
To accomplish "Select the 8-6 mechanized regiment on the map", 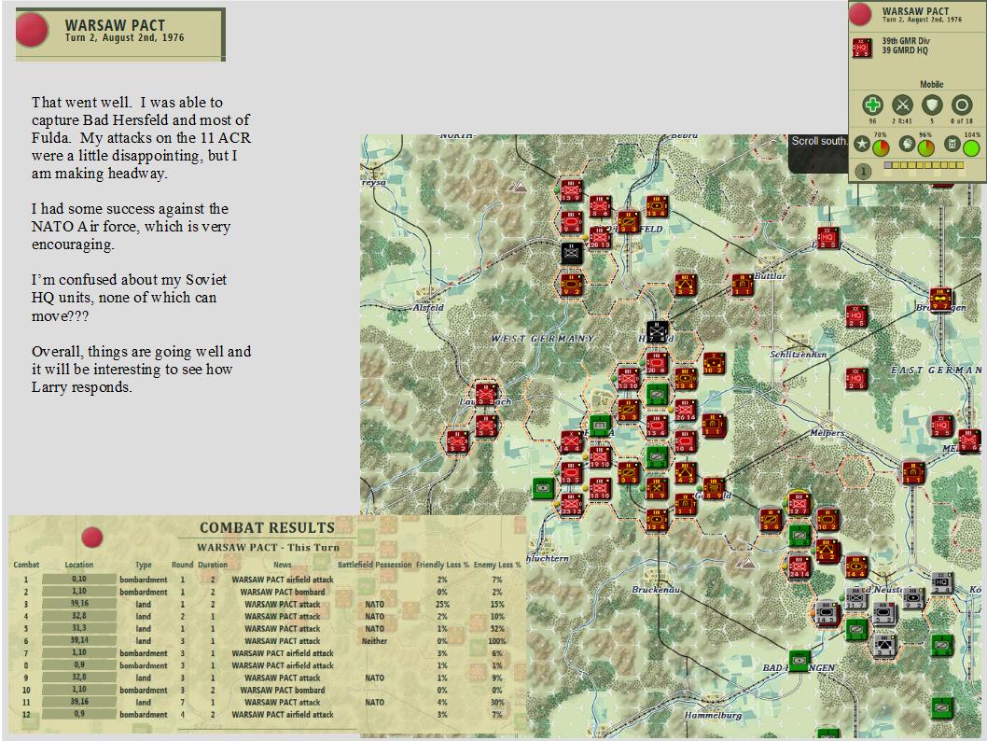I will 600,206.
